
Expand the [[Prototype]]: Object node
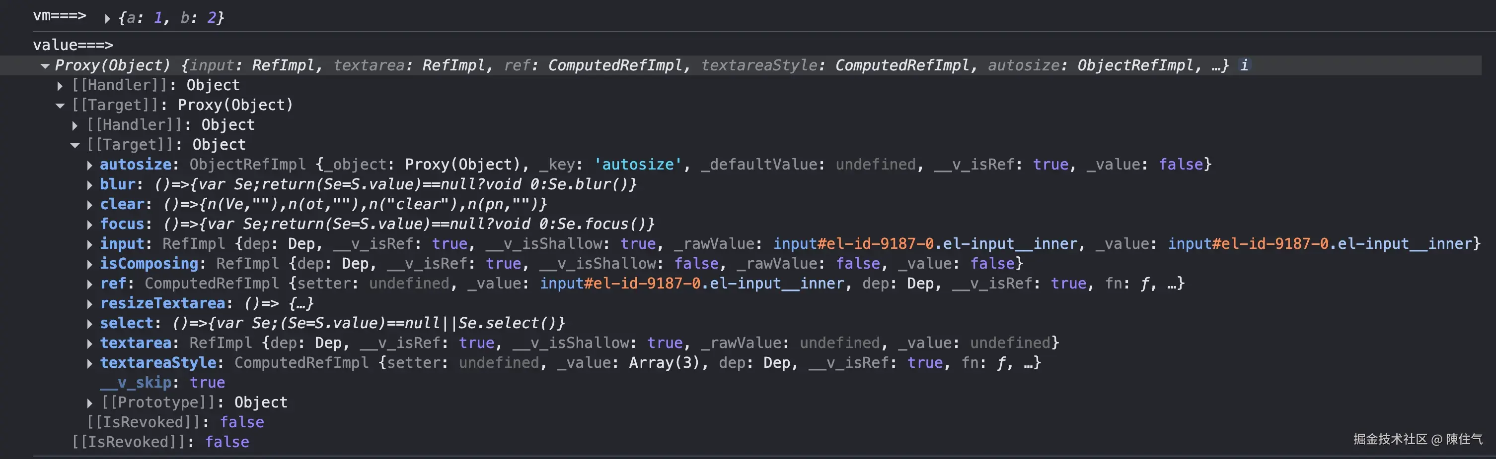point(90,403)
